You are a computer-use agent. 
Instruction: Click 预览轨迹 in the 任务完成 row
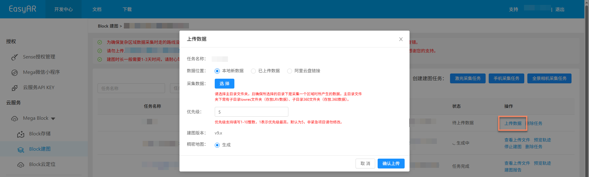point(542,163)
